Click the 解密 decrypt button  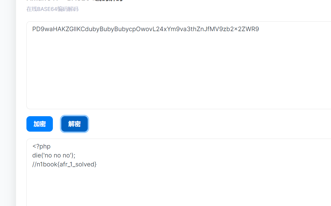point(74,124)
